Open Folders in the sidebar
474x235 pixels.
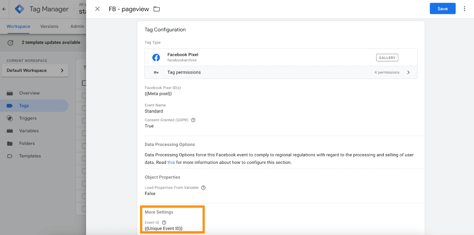click(x=27, y=143)
